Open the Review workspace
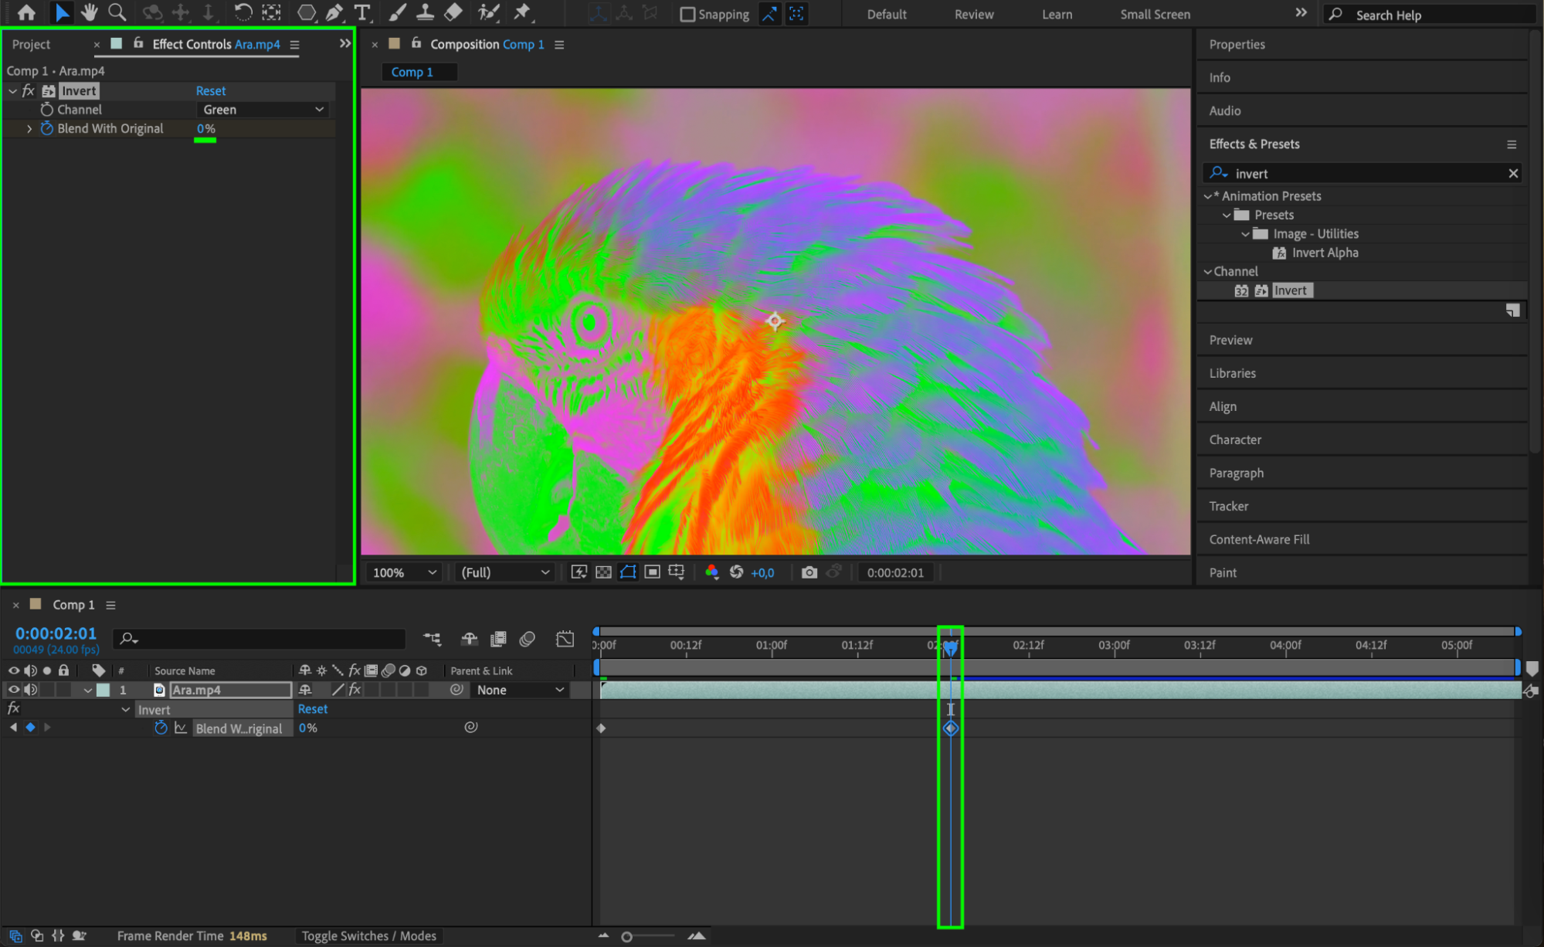Image resolution: width=1544 pixels, height=947 pixels. coord(973,14)
